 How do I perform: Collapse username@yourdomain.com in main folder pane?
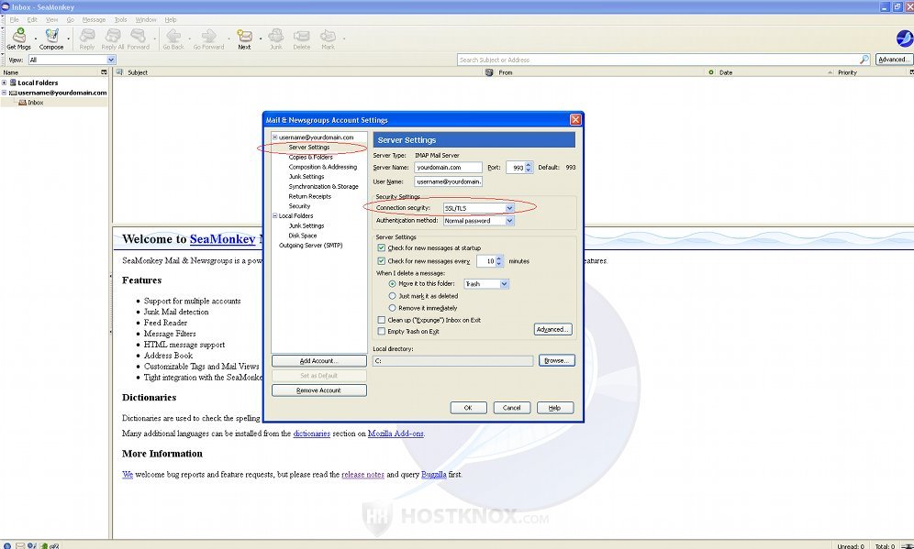[4, 93]
